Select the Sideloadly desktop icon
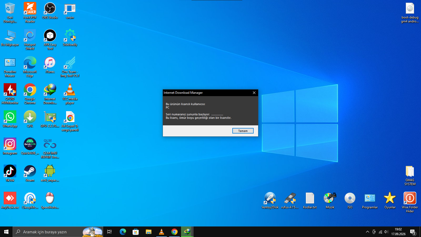This screenshot has height=237, width=421. pyautogui.click(x=70, y=38)
